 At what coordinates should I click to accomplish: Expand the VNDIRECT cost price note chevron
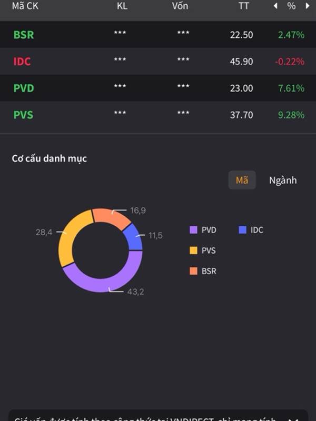[293, 419]
